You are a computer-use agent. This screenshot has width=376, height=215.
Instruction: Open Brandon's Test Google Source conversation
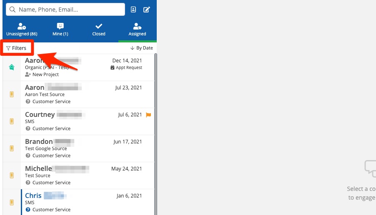(83, 148)
